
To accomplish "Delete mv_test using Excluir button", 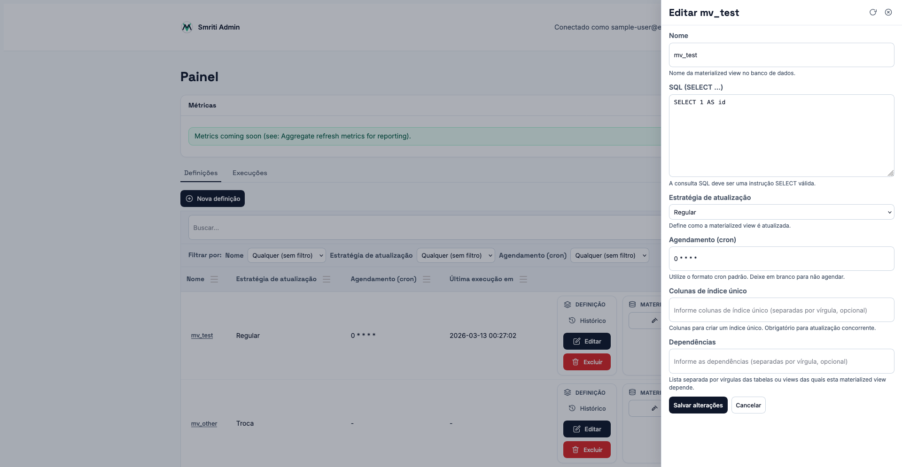I will pyautogui.click(x=587, y=362).
